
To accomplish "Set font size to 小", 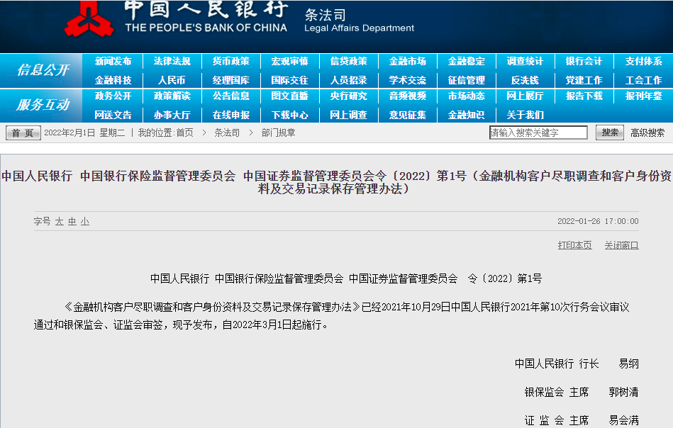I will [x=85, y=222].
